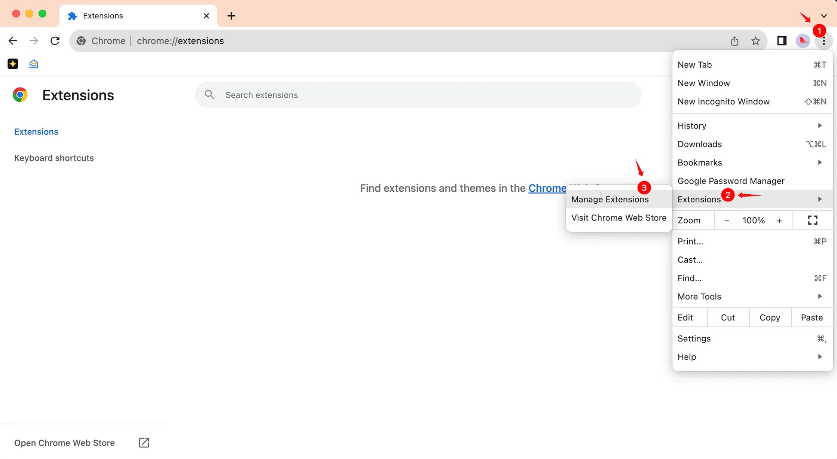837x459 pixels.
Task: Click the profile avatar icon
Action: click(803, 41)
